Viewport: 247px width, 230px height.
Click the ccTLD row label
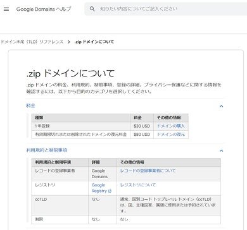41,199
